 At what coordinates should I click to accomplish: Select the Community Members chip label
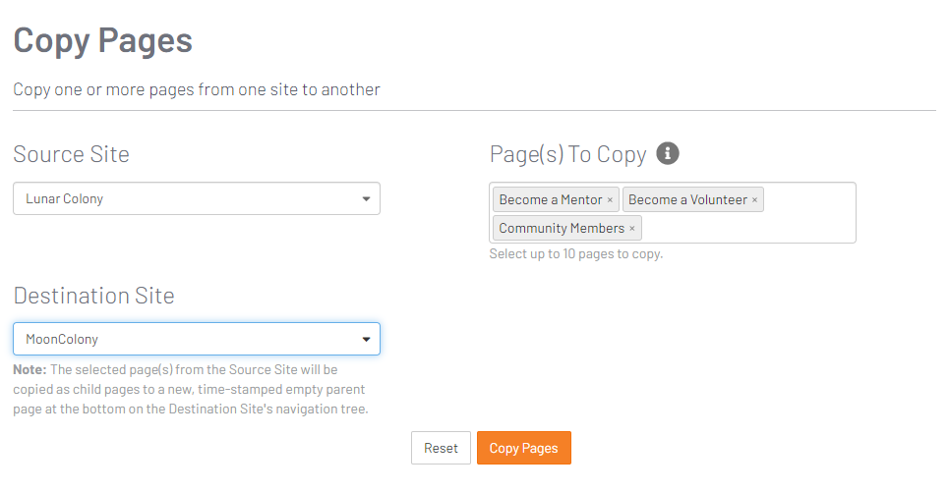pyautogui.click(x=562, y=229)
